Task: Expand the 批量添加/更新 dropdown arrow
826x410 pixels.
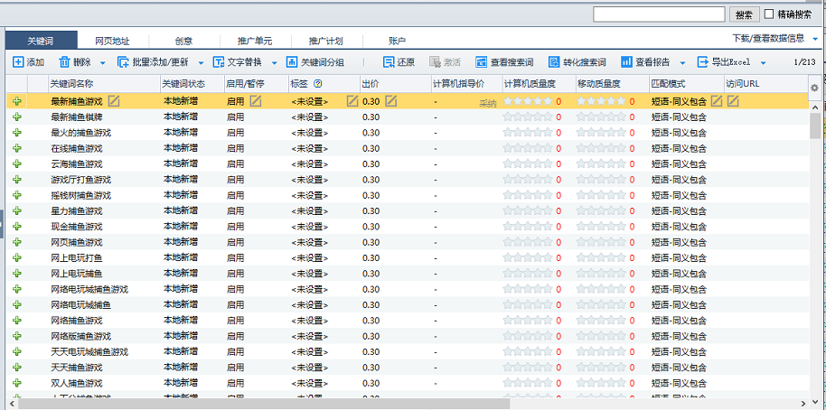Action: point(201,63)
